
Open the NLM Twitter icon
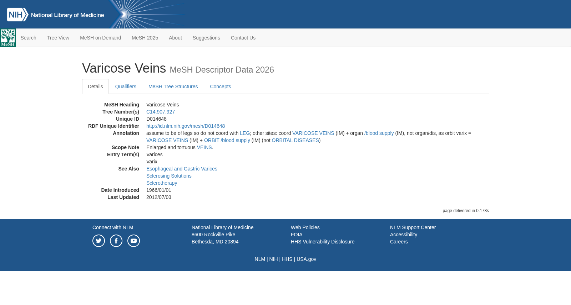[x=98, y=241]
